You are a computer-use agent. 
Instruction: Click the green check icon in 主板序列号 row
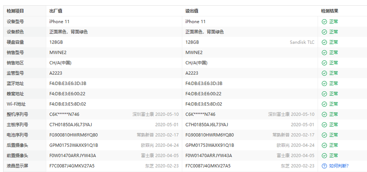point(324,125)
